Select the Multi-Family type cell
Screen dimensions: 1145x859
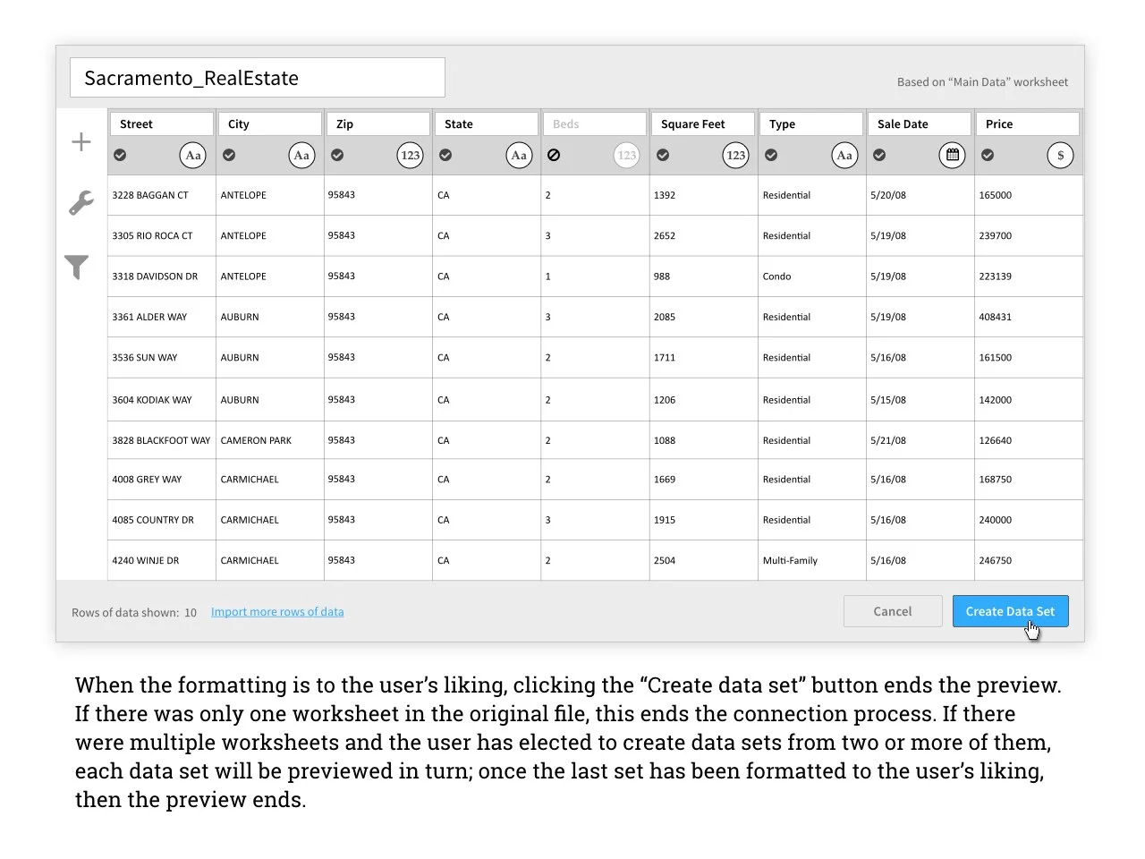pyautogui.click(x=812, y=561)
